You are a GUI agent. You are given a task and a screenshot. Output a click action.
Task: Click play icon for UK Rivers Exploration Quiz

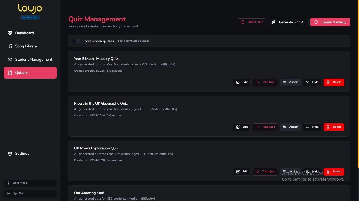tap(258, 172)
